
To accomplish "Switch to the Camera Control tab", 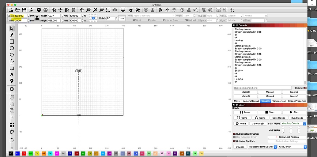I will tap(251, 101).
